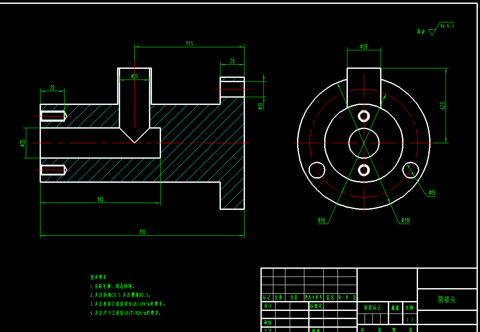The width and height of the screenshot is (480, 332).
Task: Select the '100' bore depth dimension
Action: [x=100, y=199]
